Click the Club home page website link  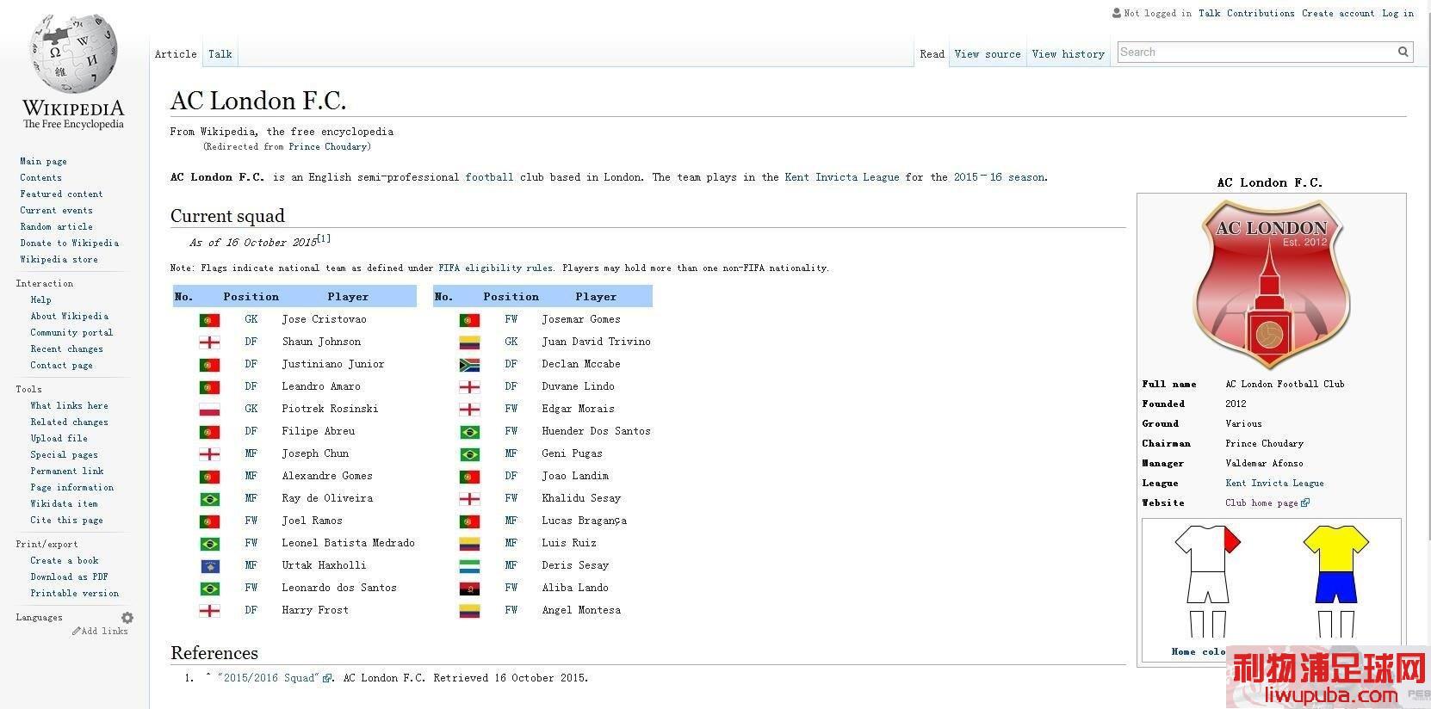click(1261, 503)
